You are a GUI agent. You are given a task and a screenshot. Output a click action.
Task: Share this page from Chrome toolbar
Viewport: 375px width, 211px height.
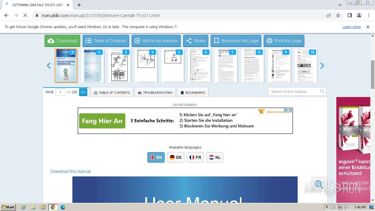point(329,15)
